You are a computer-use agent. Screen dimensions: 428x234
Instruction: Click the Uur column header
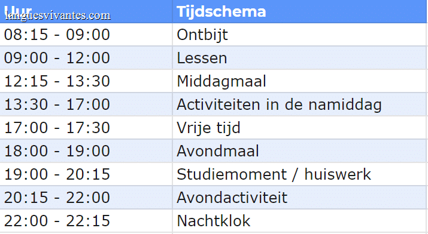click(x=86, y=11)
